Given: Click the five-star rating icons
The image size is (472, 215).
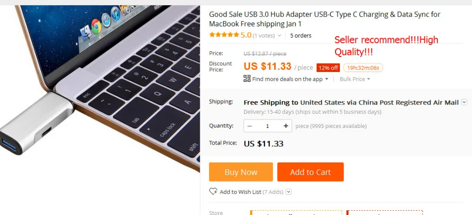Looking at the screenshot, I should (224, 35).
